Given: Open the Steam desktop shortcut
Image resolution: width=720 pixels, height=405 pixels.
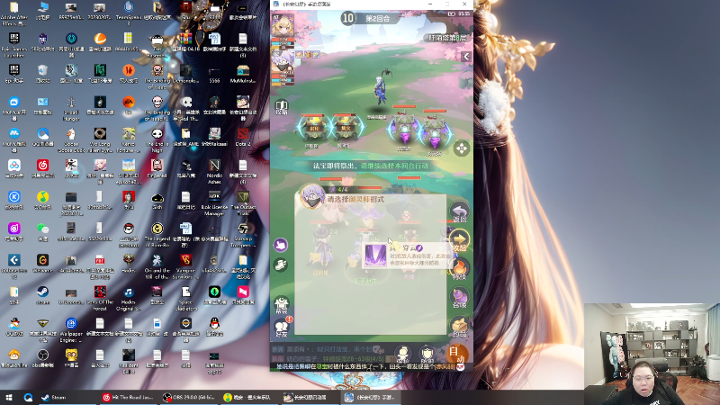Looking at the screenshot, I should [x=42, y=295].
